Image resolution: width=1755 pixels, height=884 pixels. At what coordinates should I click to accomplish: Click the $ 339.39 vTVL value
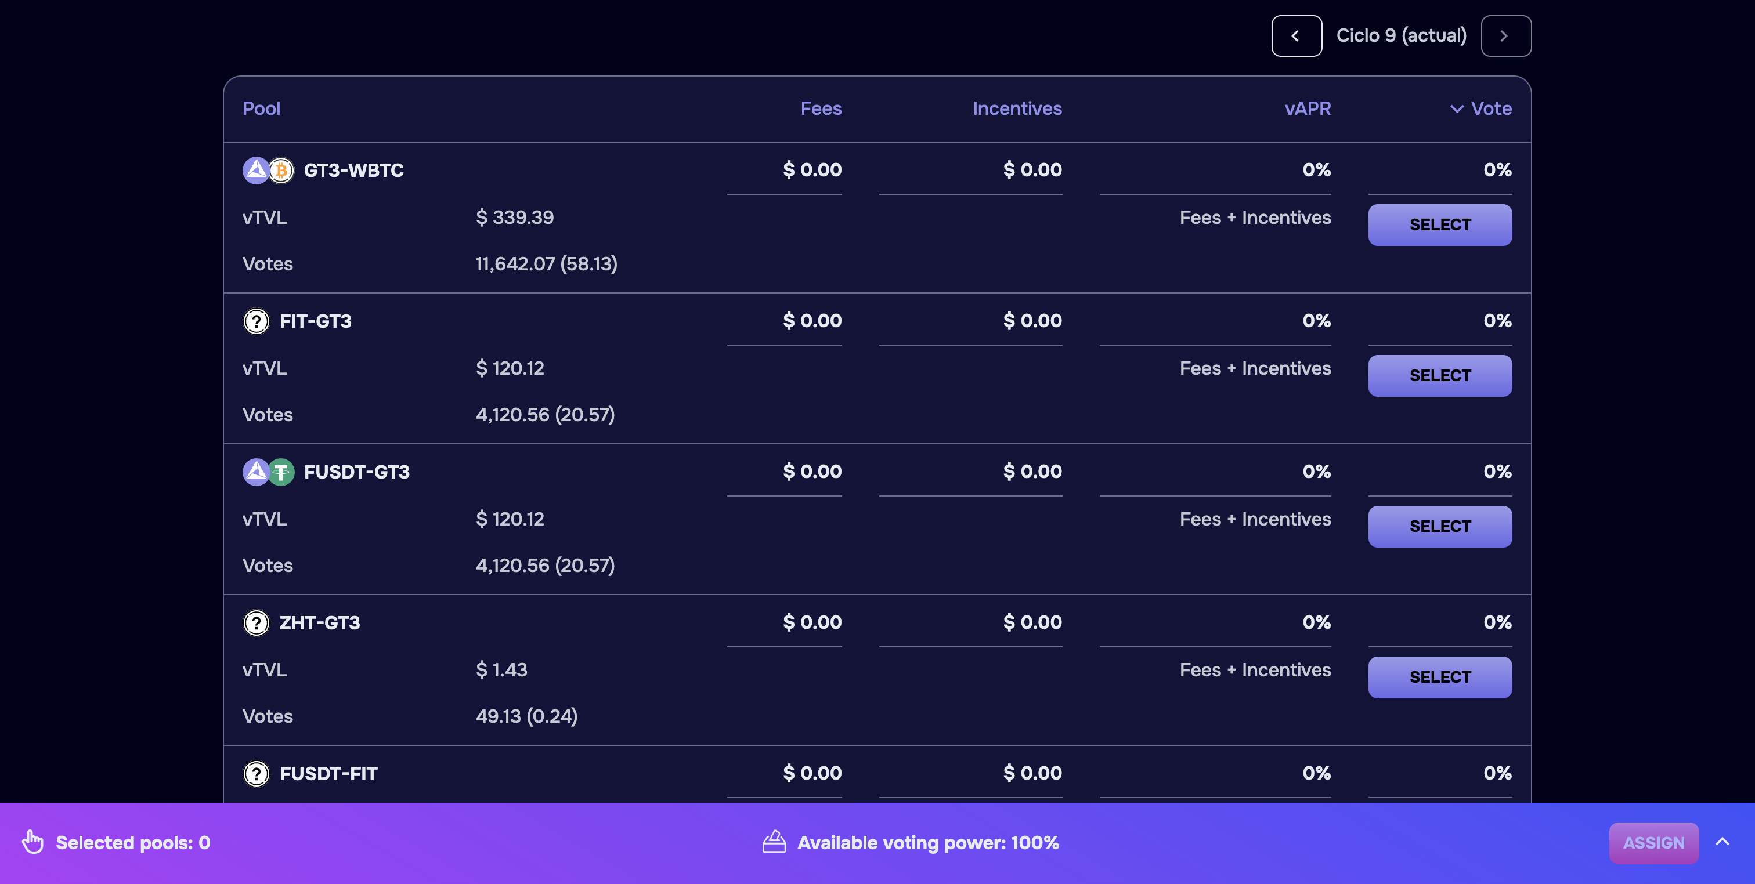[x=514, y=218]
